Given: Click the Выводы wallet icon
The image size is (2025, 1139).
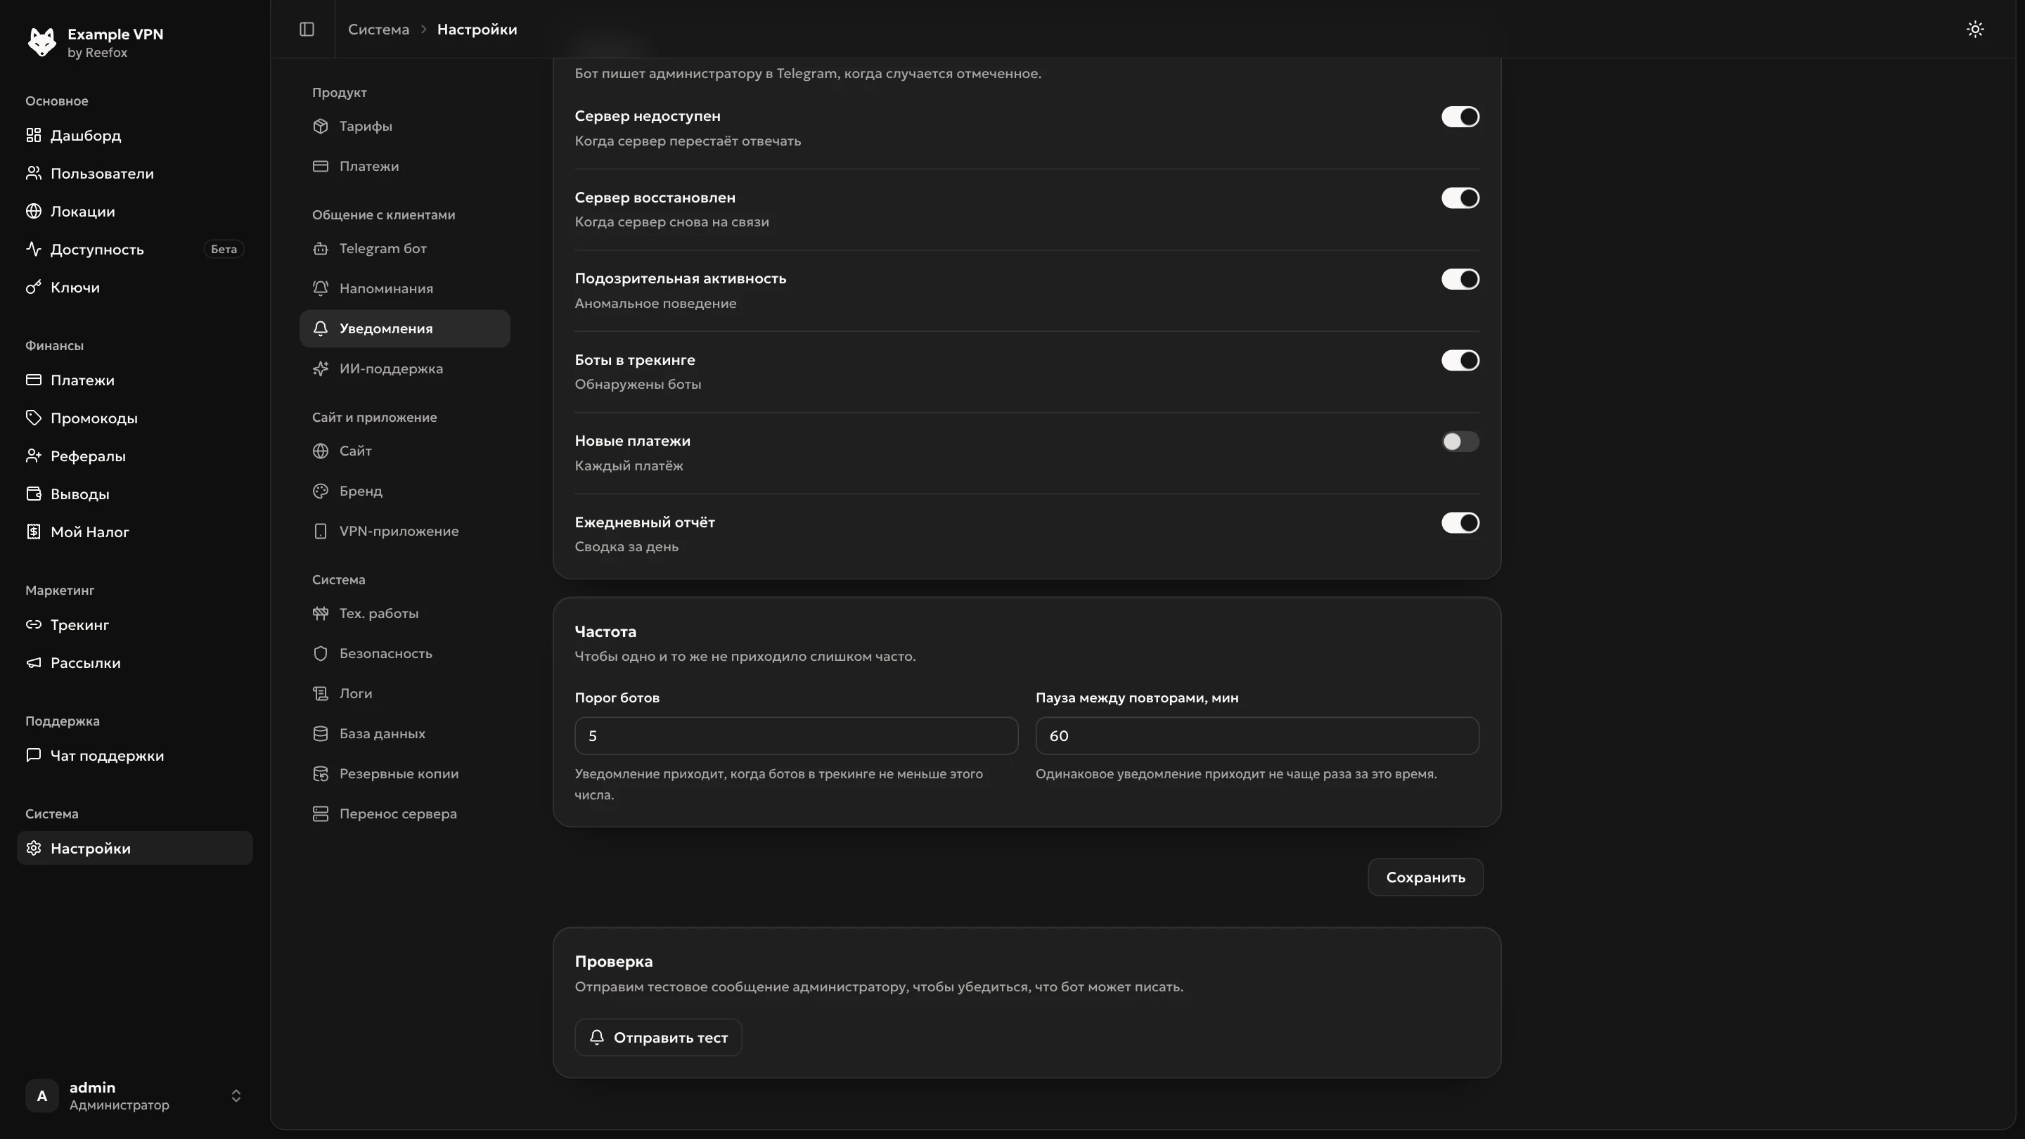Looking at the screenshot, I should pyautogui.click(x=33, y=494).
